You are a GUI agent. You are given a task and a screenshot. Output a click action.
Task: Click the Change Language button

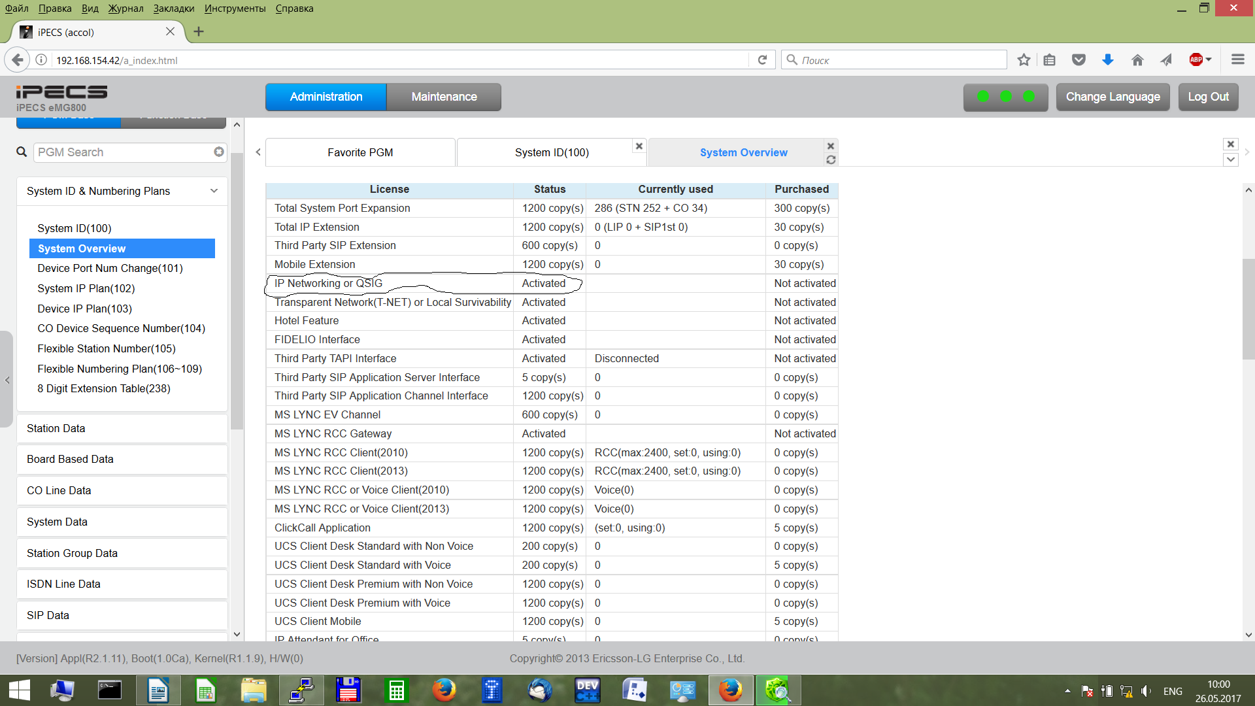[1113, 97]
